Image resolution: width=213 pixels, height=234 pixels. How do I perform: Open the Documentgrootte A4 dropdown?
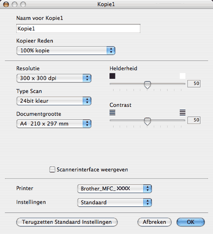coord(54,124)
